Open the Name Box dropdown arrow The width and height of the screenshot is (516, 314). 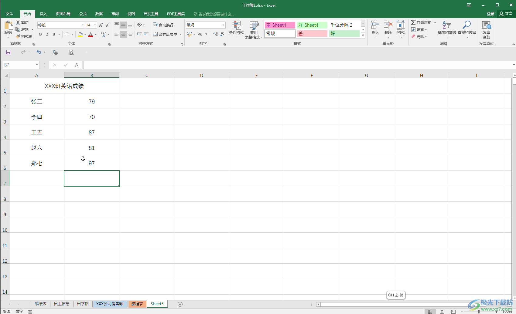(37, 65)
